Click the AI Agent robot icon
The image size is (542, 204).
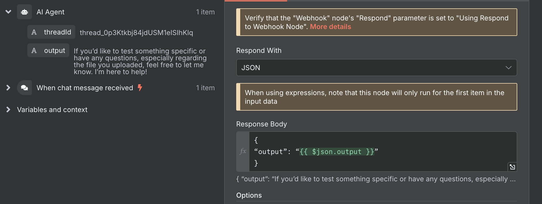(x=24, y=12)
